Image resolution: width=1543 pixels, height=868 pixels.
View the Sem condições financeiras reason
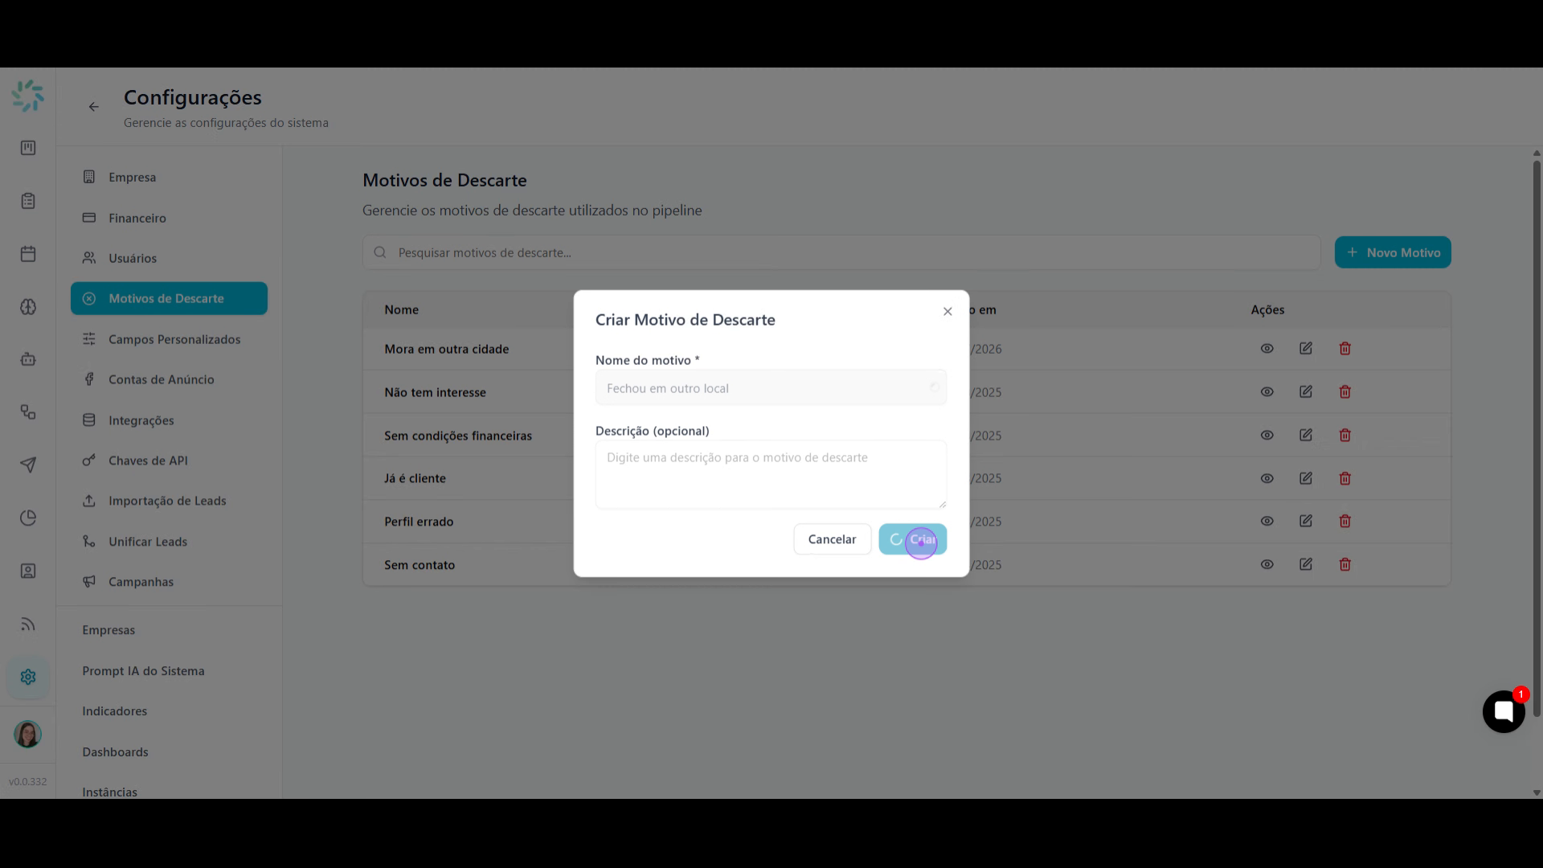point(1267,436)
